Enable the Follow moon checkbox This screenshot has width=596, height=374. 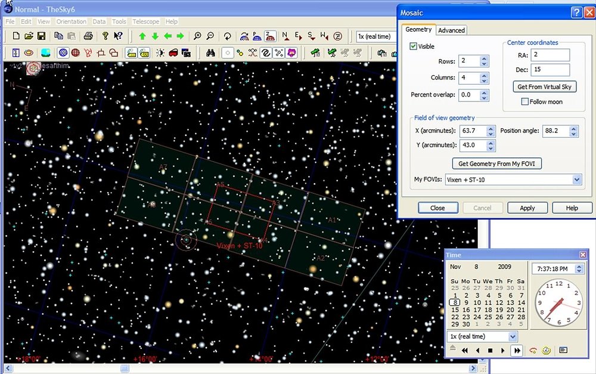(x=525, y=102)
